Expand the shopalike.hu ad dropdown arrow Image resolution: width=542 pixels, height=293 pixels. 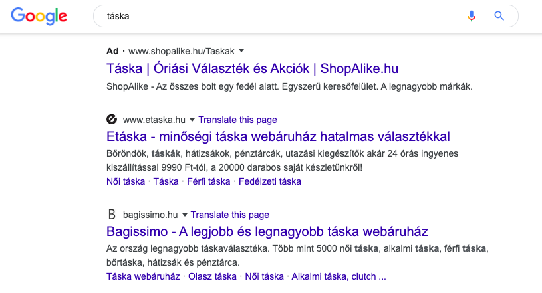(x=242, y=50)
